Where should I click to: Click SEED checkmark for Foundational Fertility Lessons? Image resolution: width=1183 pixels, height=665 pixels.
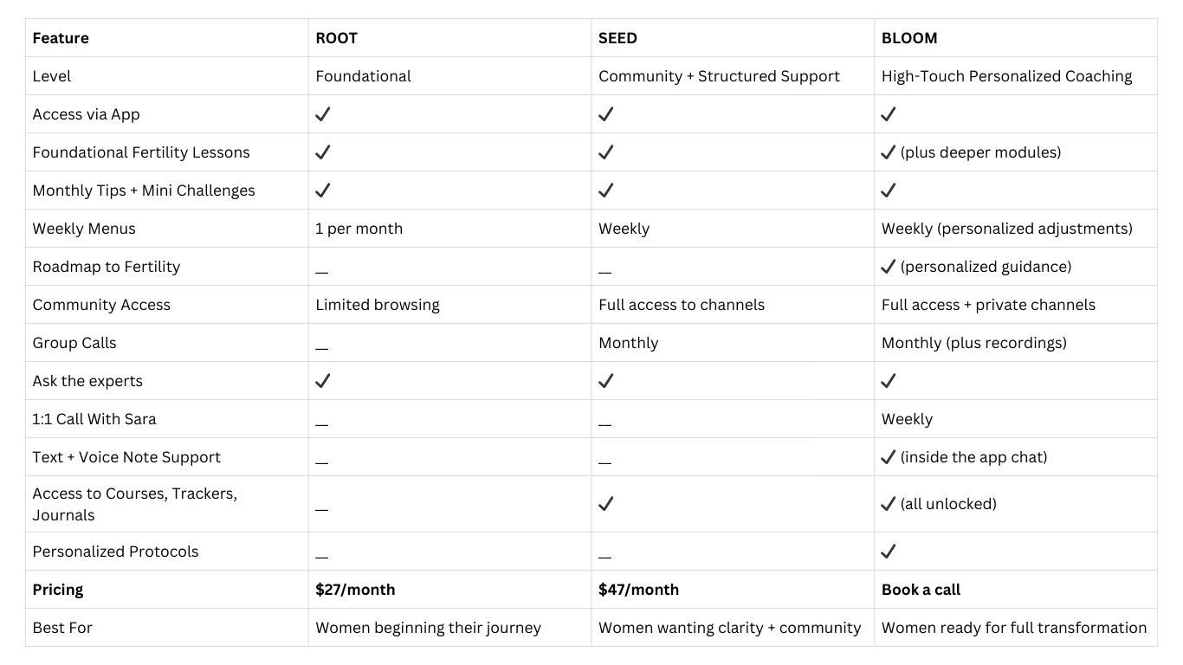606,152
